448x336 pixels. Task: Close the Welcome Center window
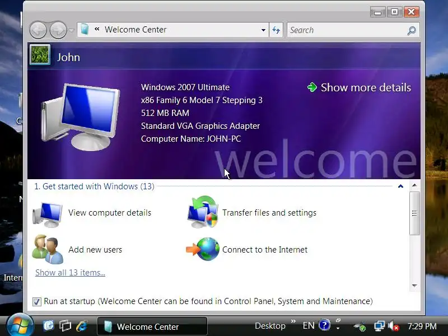coord(412,12)
